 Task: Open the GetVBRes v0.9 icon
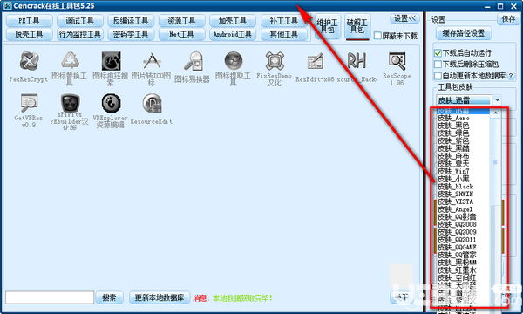(x=29, y=103)
